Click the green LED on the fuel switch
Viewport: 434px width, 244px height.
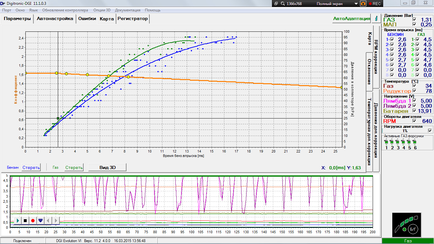[404, 229]
